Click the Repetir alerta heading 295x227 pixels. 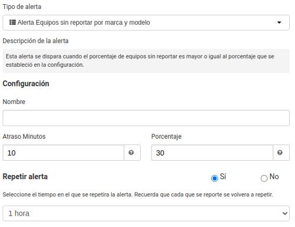coord(25,177)
